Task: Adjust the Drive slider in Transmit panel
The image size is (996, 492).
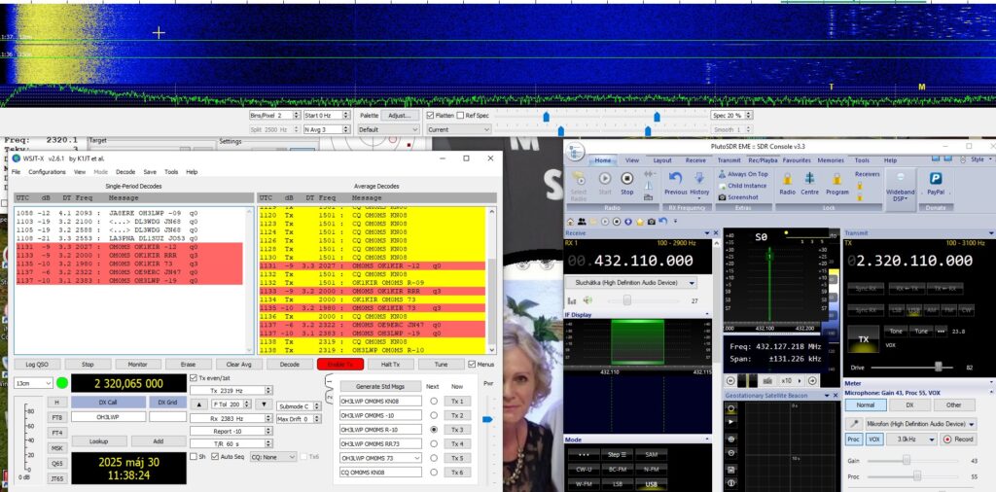Action: pos(939,367)
